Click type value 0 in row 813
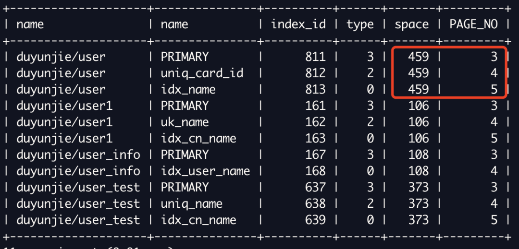Viewport: 519px width, 249px height. click(x=371, y=90)
